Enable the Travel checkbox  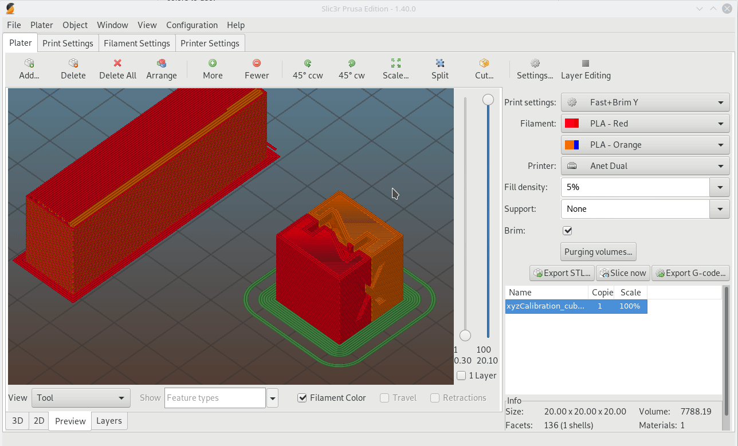(384, 397)
